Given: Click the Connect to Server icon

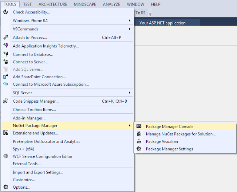Looking at the screenshot, I should [6, 62].
